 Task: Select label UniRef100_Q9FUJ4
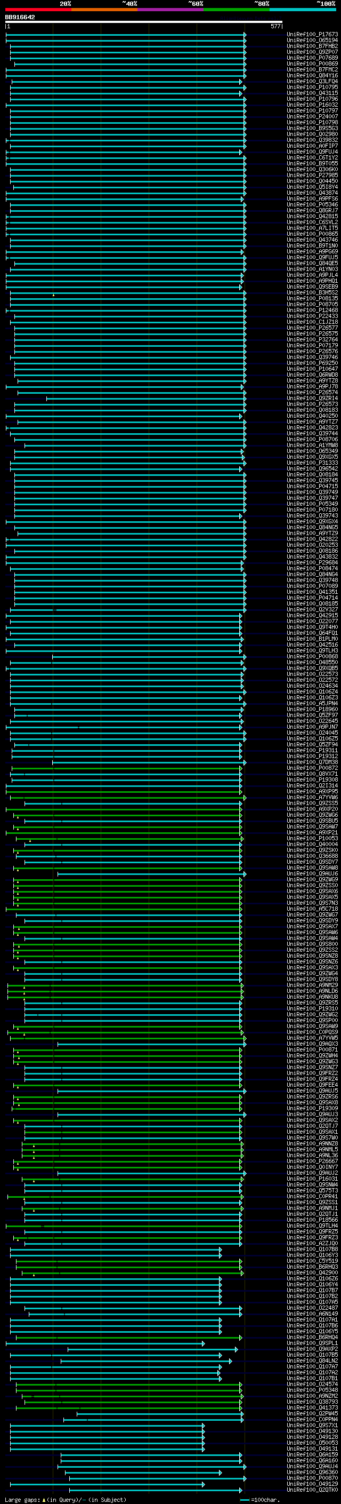click(312, 152)
